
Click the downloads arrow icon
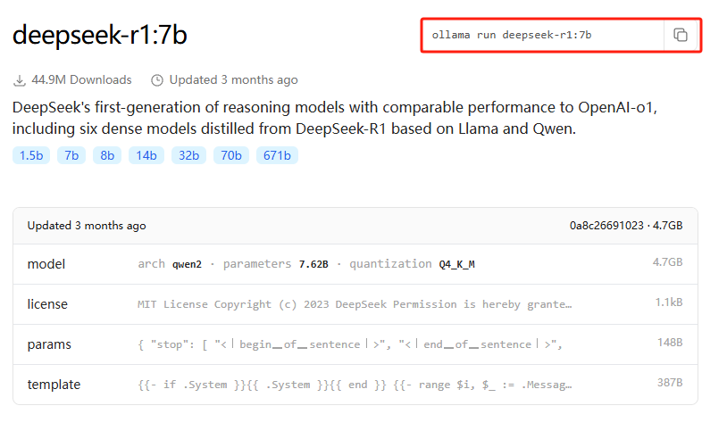pyautogui.click(x=20, y=80)
